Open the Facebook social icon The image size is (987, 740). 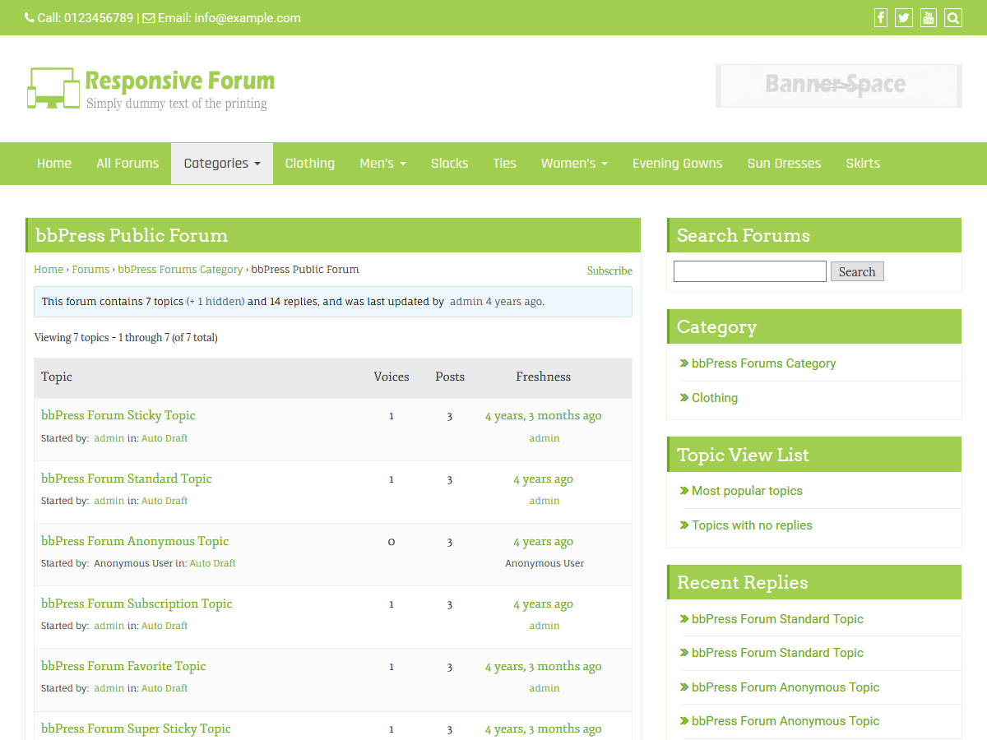[x=881, y=17]
